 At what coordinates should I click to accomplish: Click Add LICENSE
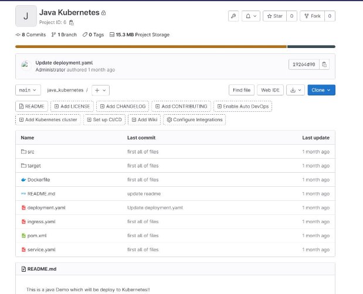[72, 107]
